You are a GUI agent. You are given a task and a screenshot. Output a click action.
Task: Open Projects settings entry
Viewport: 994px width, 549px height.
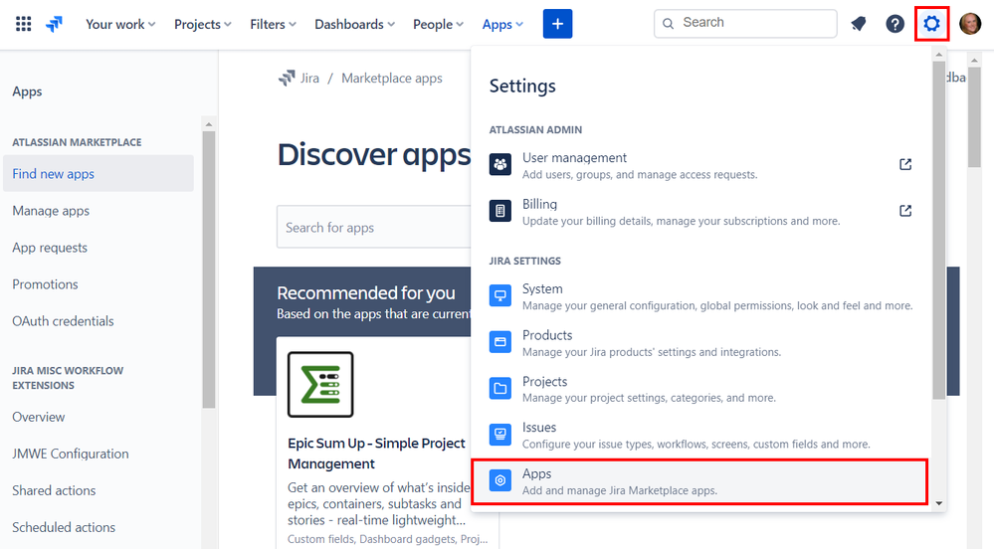pyautogui.click(x=701, y=389)
